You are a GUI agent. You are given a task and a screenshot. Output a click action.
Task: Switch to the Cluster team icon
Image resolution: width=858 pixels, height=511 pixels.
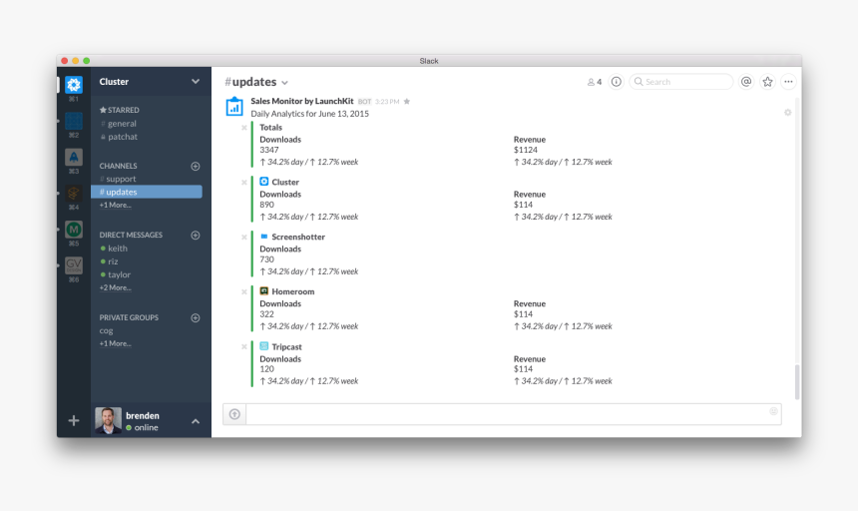(74, 85)
